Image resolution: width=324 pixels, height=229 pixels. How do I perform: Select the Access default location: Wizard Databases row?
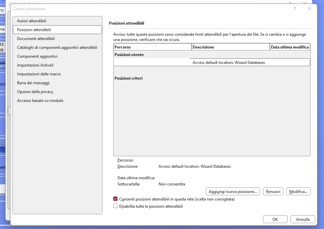coord(212,63)
